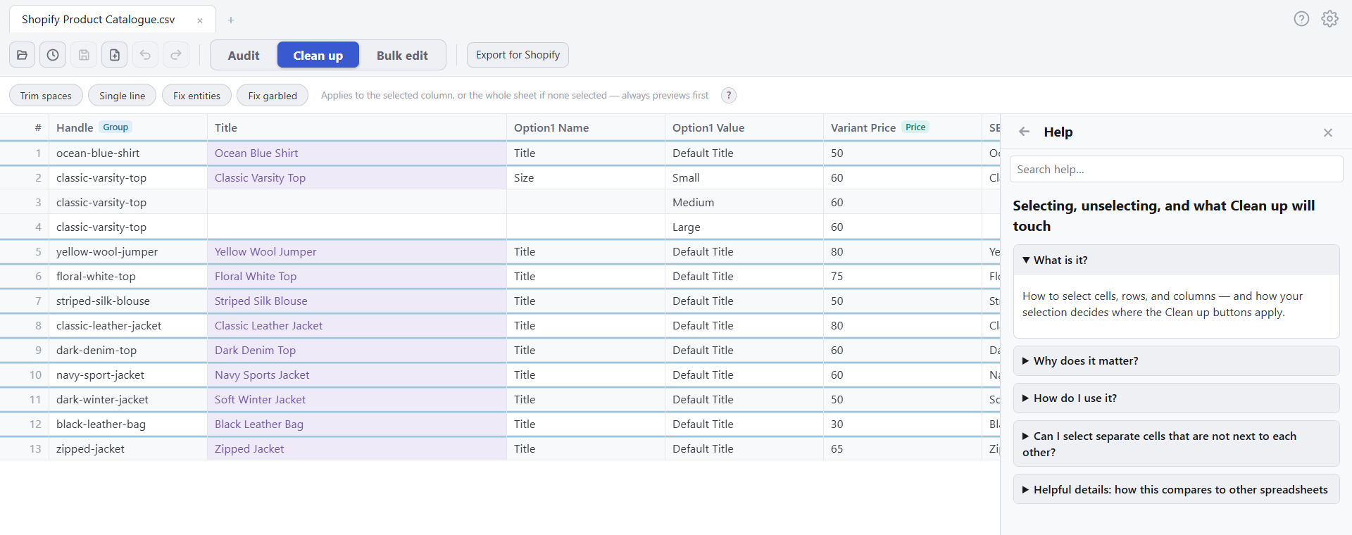Screen dimensions: 1352x535
Task: Expand "How do I use it?" section
Action: coord(1176,398)
